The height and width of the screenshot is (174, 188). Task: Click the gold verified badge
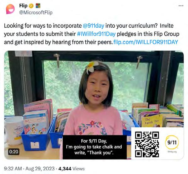[x=31, y=6]
